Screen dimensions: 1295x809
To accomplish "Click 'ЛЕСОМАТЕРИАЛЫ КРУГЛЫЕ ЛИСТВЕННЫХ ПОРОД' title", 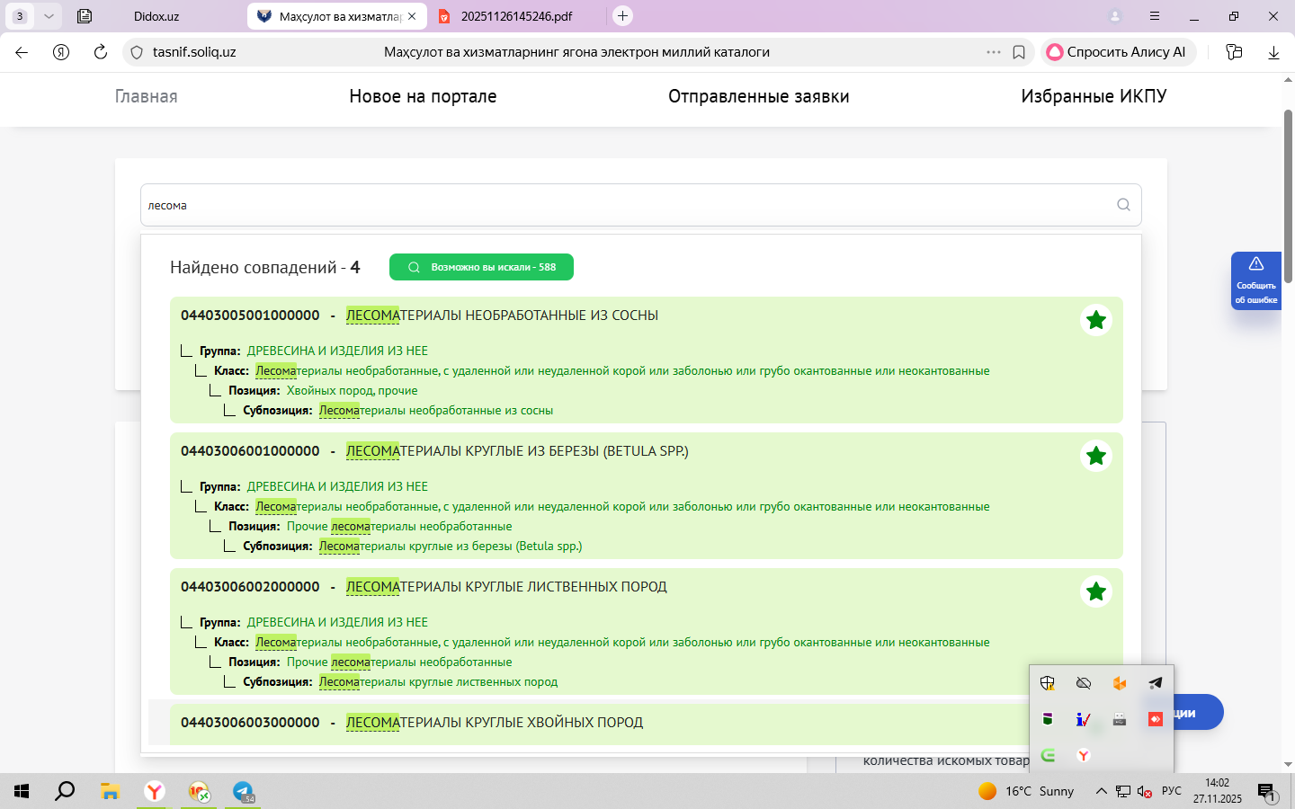I will point(506,587).
